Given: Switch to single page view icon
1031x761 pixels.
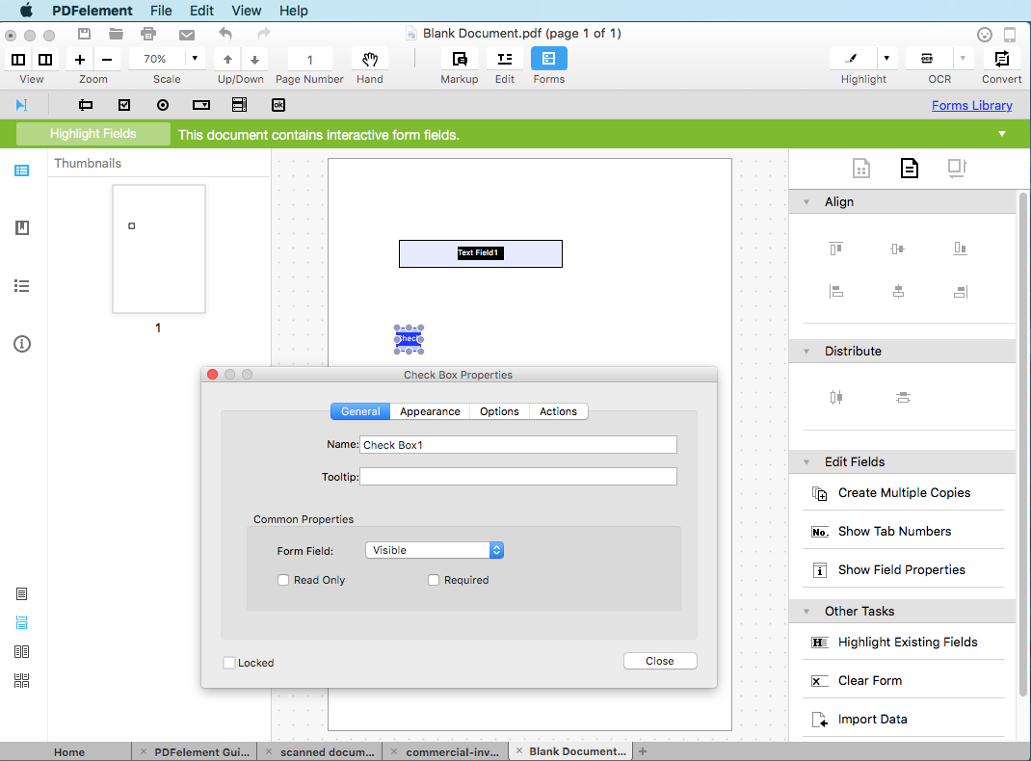Looking at the screenshot, I should click(22, 594).
